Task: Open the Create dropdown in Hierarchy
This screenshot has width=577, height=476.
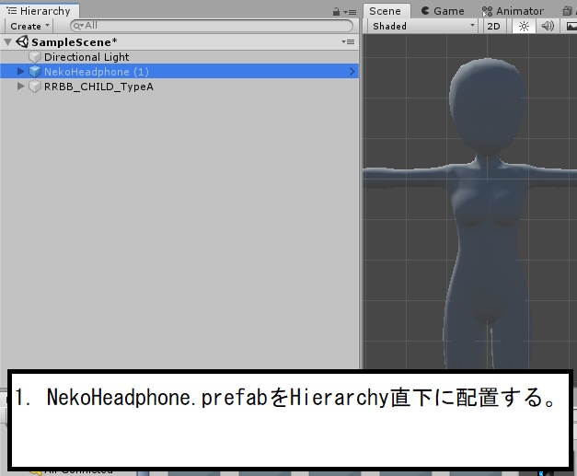Action: click(29, 26)
